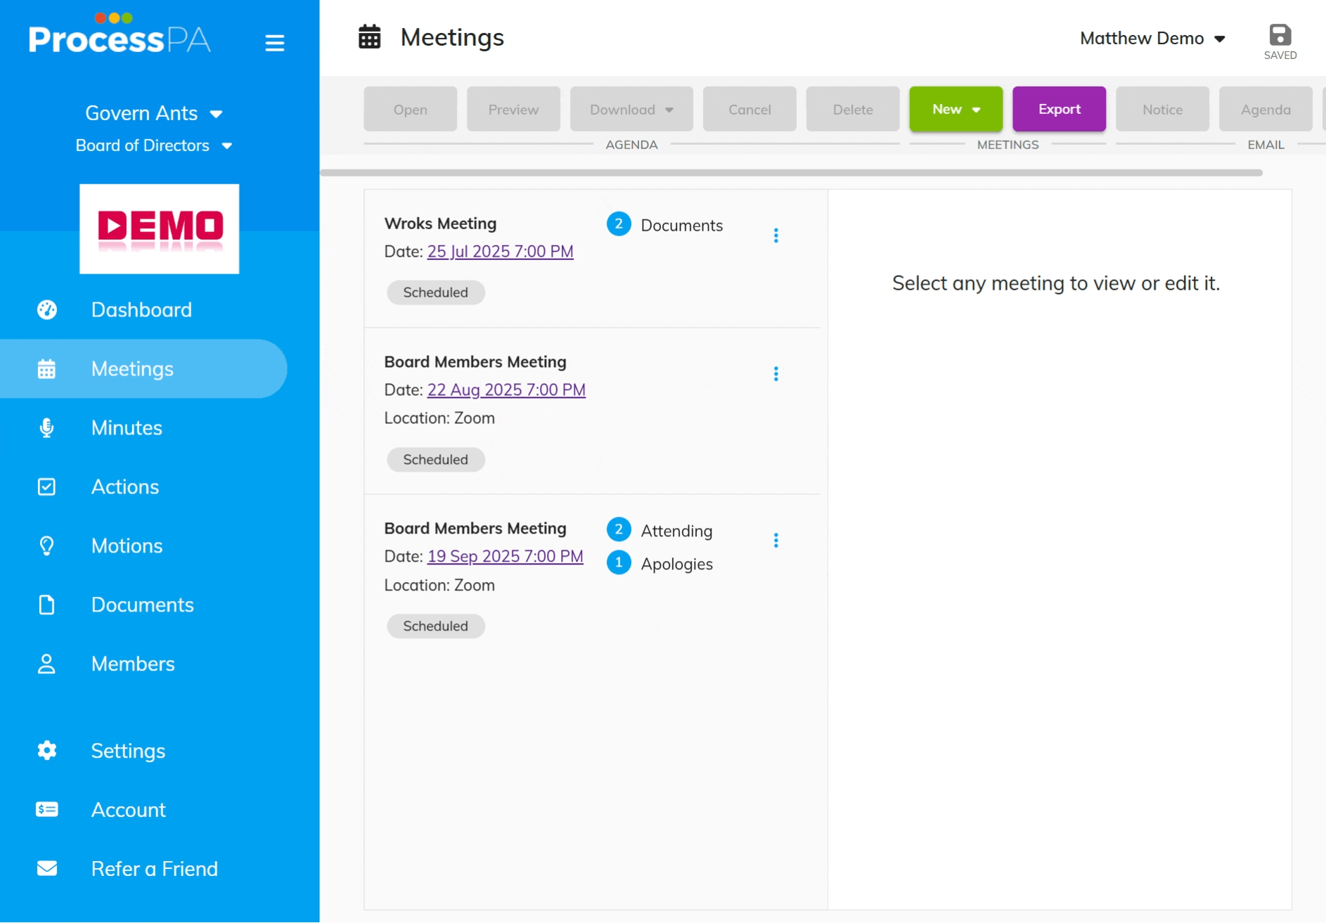Open the Matthew Demo user dropdown
The width and height of the screenshot is (1326, 923).
coord(1152,39)
